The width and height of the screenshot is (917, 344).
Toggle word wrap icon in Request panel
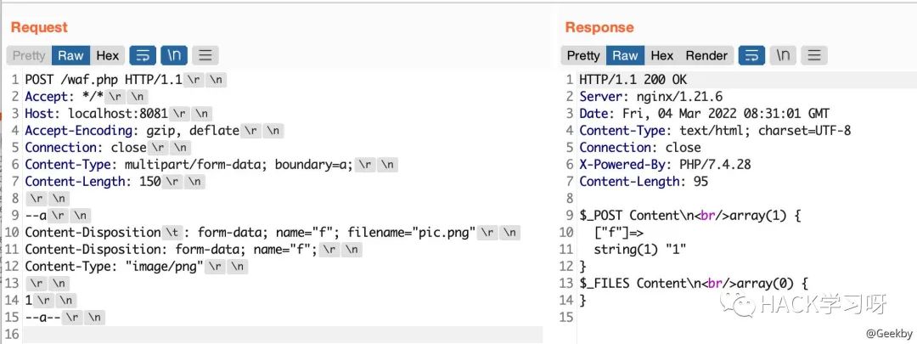click(143, 55)
